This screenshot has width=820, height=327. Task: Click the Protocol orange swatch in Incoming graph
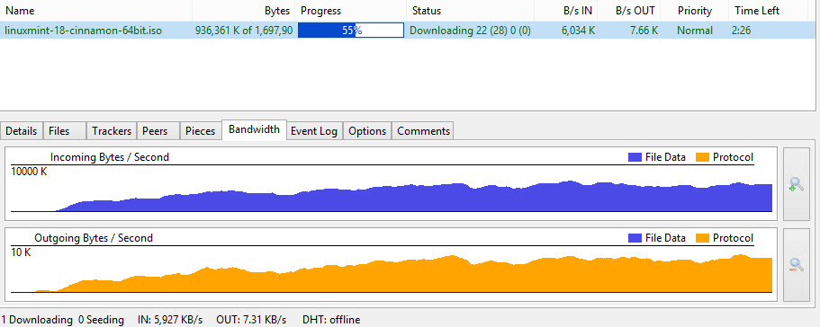703,157
